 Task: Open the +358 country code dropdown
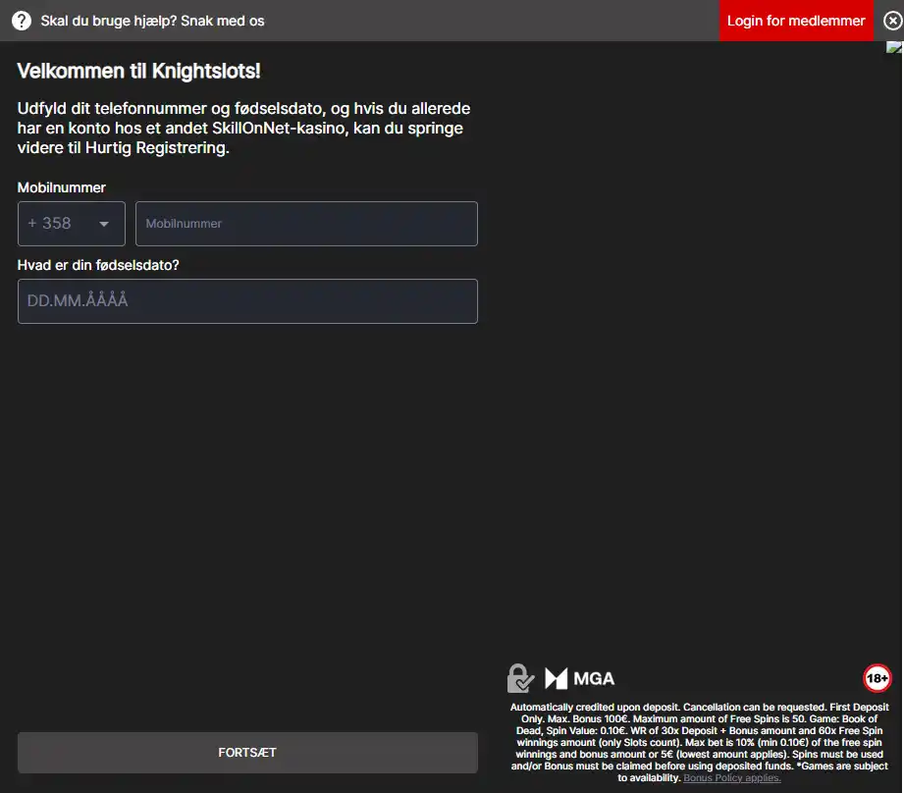click(72, 224)
